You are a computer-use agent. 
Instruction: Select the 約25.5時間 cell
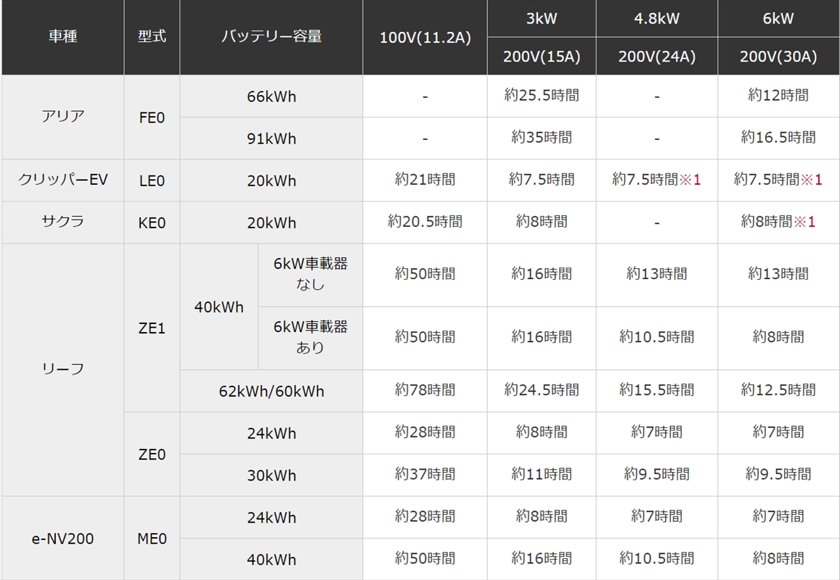pos(542,96)
